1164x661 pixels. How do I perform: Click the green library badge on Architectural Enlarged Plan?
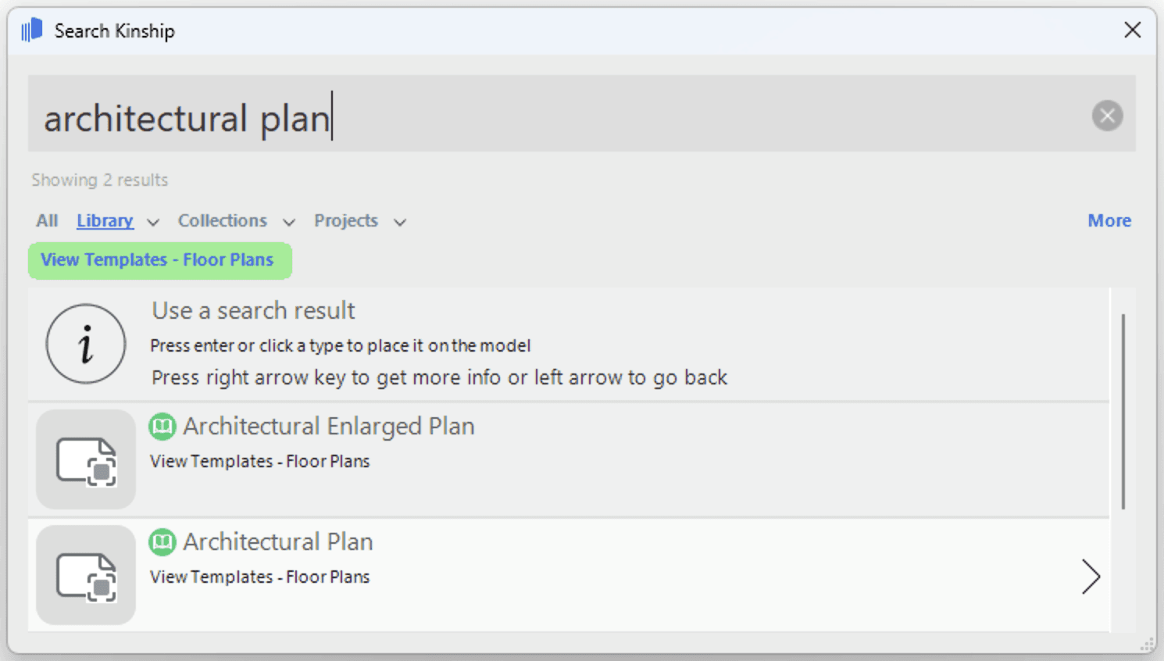point(162,426)
